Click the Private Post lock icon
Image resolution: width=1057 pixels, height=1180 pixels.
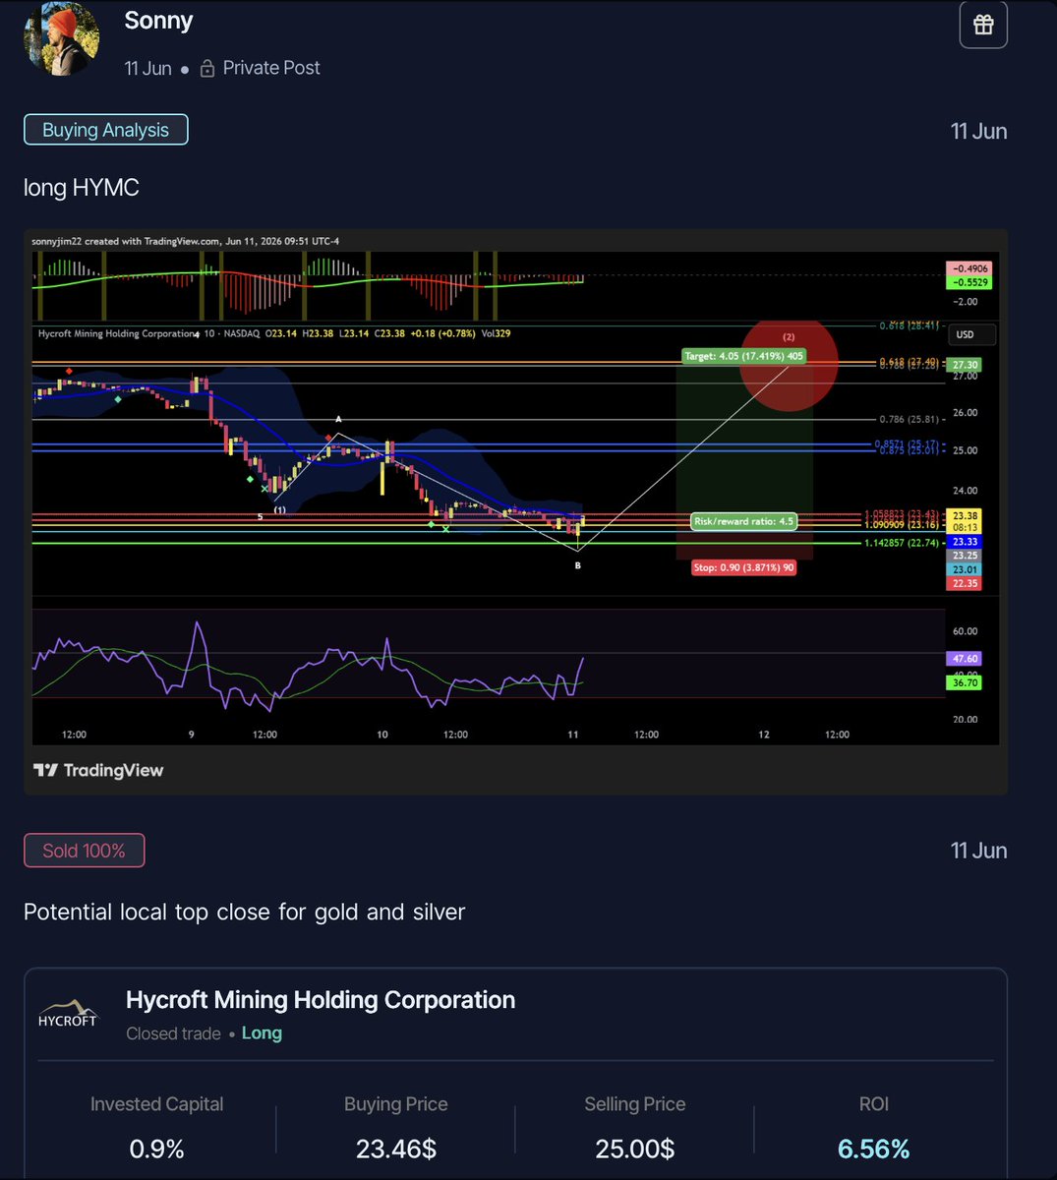[207, 69]
